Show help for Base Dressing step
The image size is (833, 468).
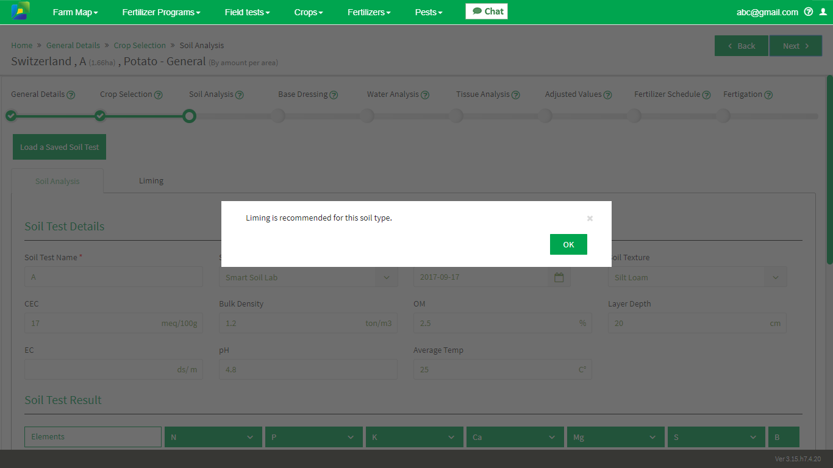[334, 95]
